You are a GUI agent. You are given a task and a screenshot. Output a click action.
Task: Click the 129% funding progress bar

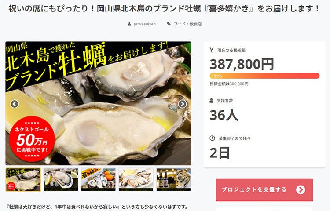pos(264,76)
